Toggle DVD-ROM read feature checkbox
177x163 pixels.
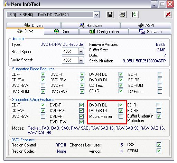[43, 92]
